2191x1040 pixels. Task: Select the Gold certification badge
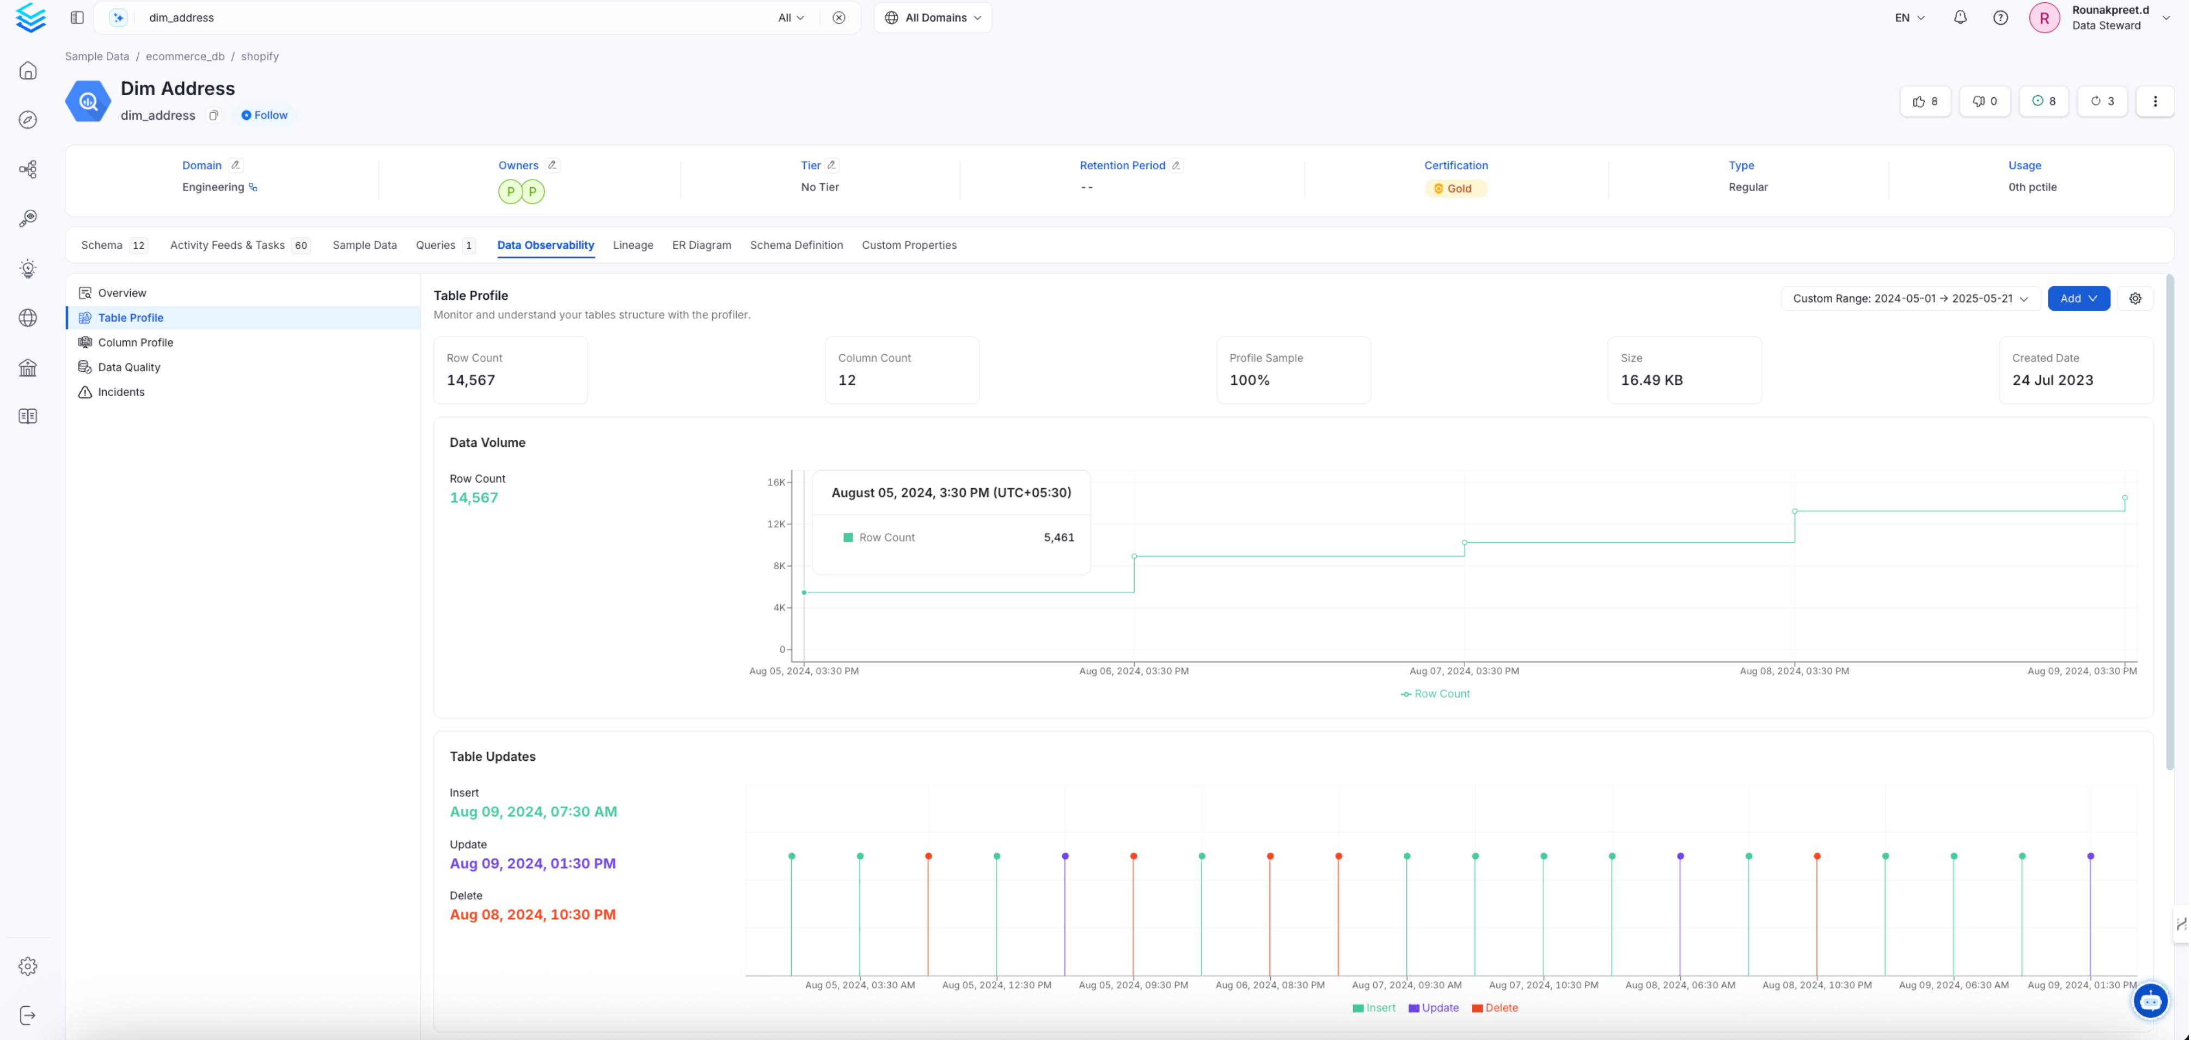1456,188
